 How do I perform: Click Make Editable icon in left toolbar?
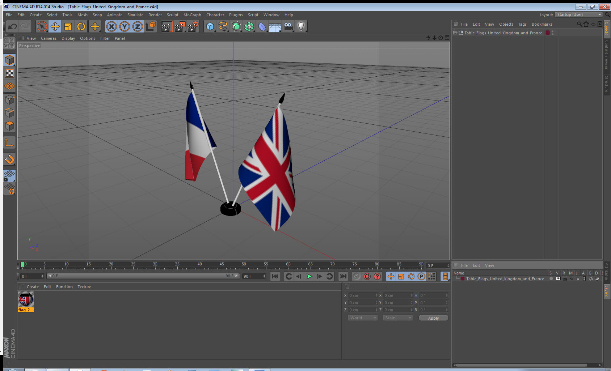9,43
